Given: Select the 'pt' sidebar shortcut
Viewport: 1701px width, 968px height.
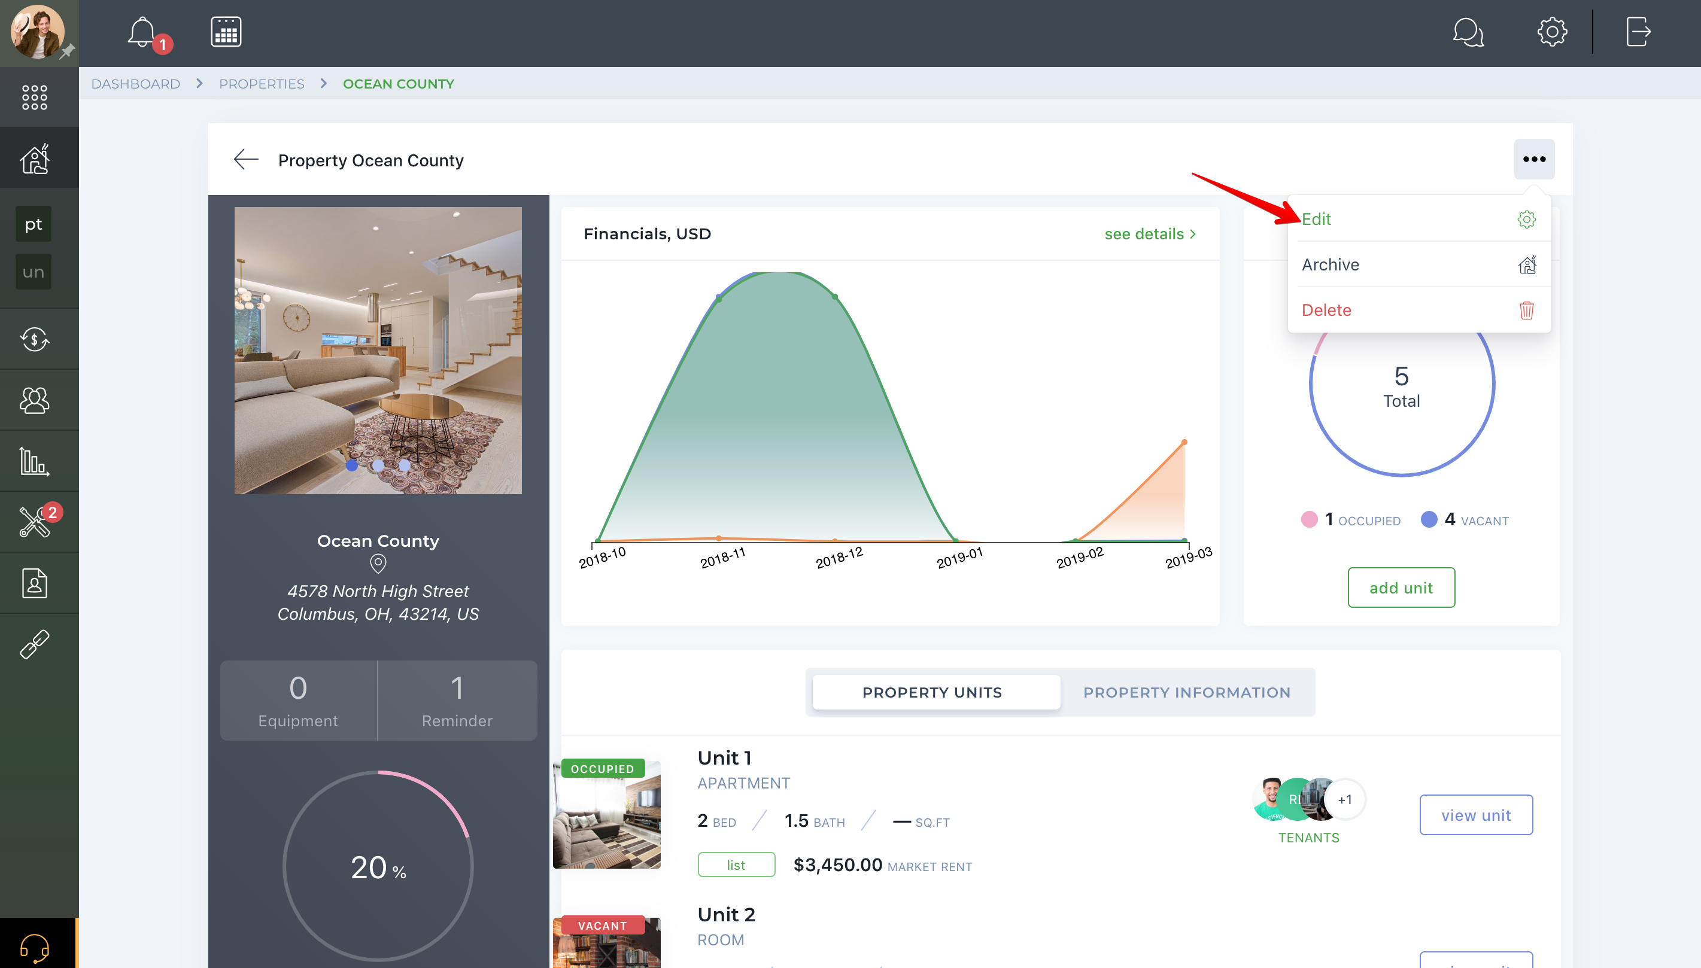Looking at the screenshot, I should 34,224.
